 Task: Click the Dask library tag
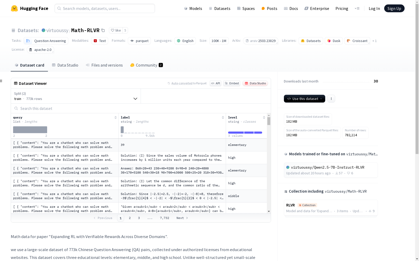[x=334, y=41]
